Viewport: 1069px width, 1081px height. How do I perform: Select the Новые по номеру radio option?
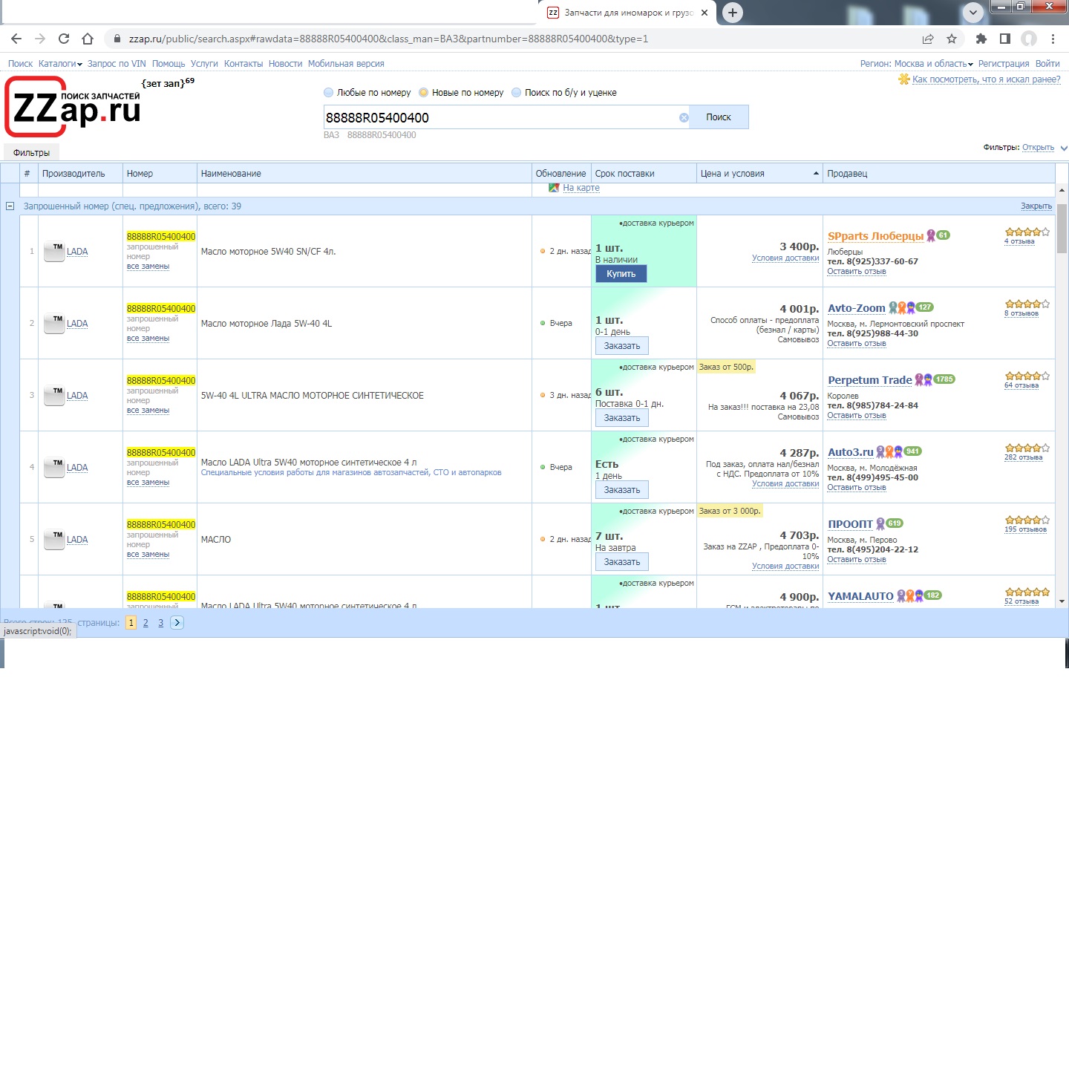coord(423,93)
